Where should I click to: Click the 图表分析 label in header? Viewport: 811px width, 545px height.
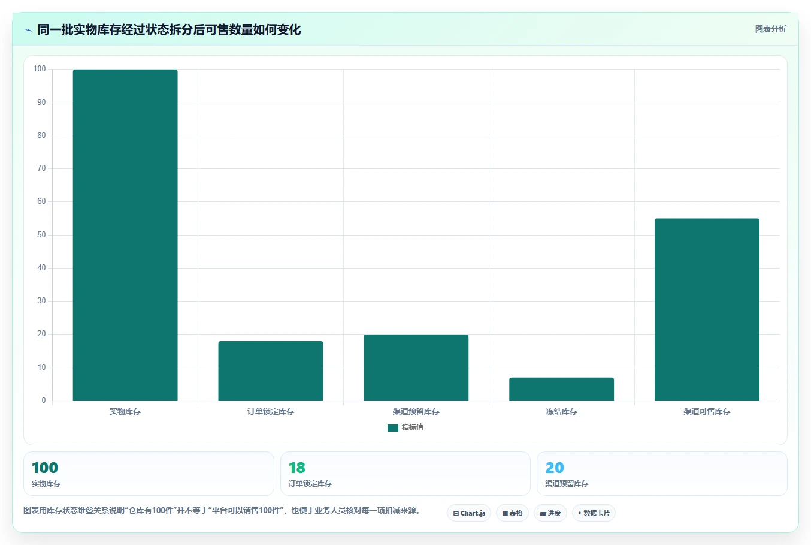(770, 29)
